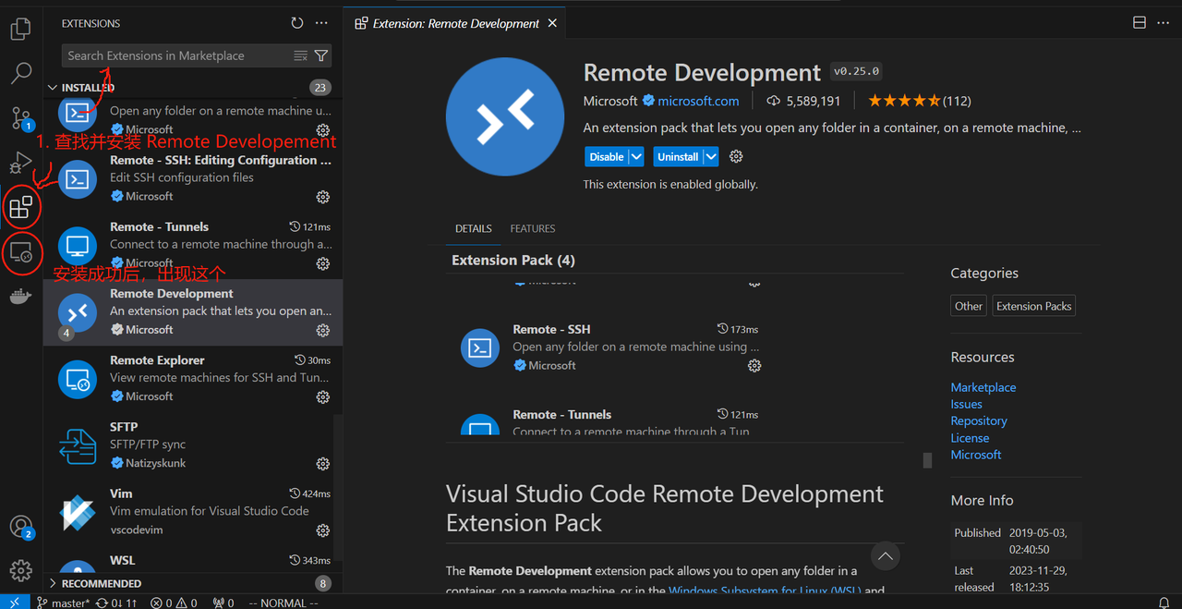Click the errors and warnings status indicator
Screen dimensions: 1182x609
click(174, 602)
